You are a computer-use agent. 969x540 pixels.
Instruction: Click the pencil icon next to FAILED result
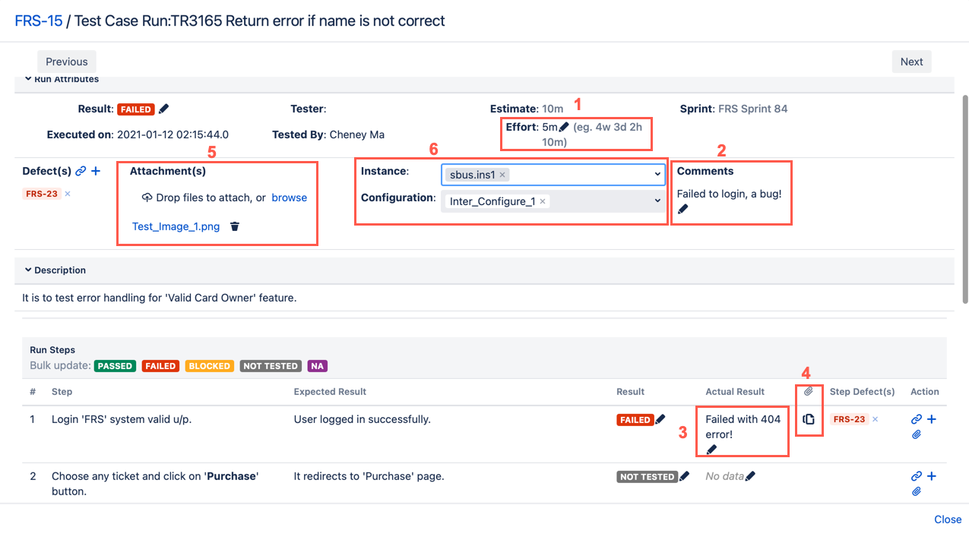click(164, 109)
